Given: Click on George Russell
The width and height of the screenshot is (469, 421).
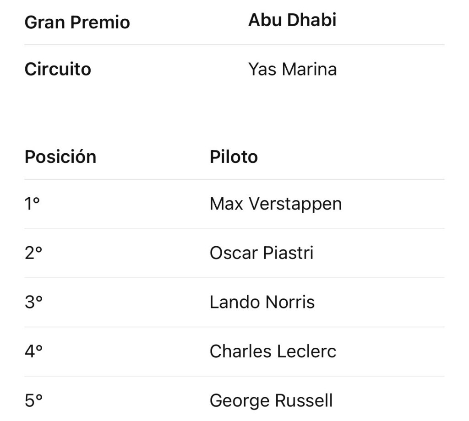Looking at the screenshot, I should [x=271, y=401].
